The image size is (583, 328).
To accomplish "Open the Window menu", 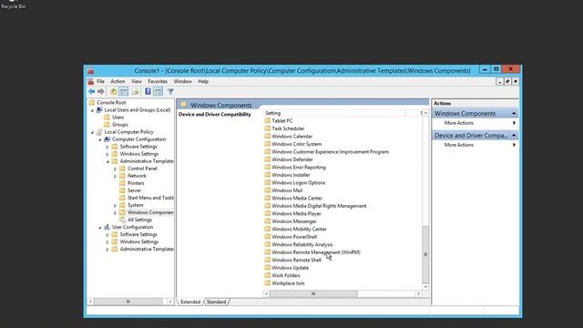I will [182, 81].
